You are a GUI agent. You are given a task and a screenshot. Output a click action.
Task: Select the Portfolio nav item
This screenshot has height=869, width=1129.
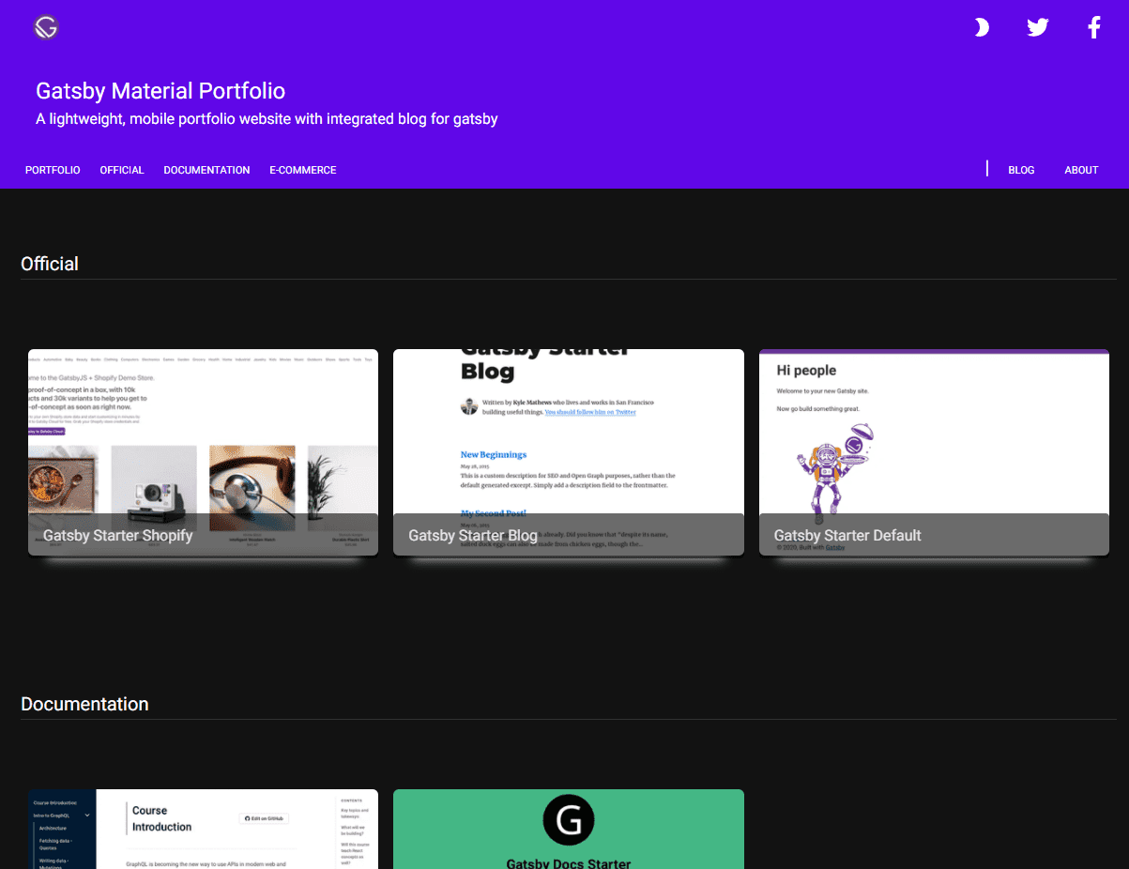53,170
